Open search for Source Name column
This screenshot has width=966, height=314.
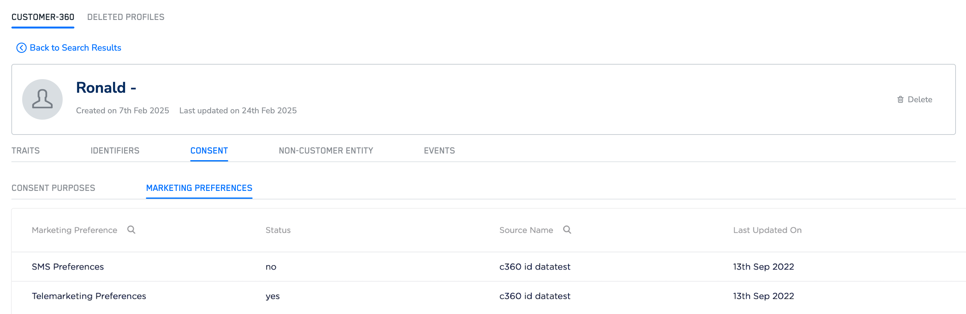click(x=567, y=229)
